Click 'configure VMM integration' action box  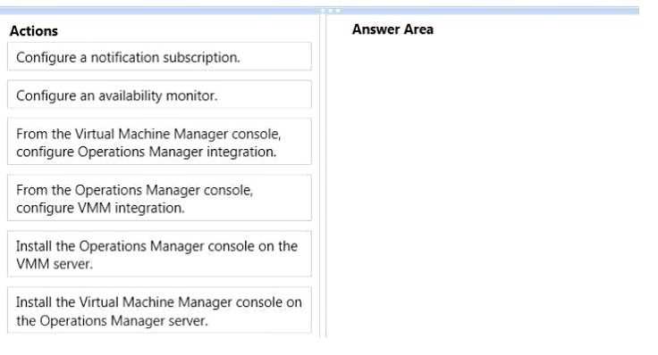click(x=159, y=198)
